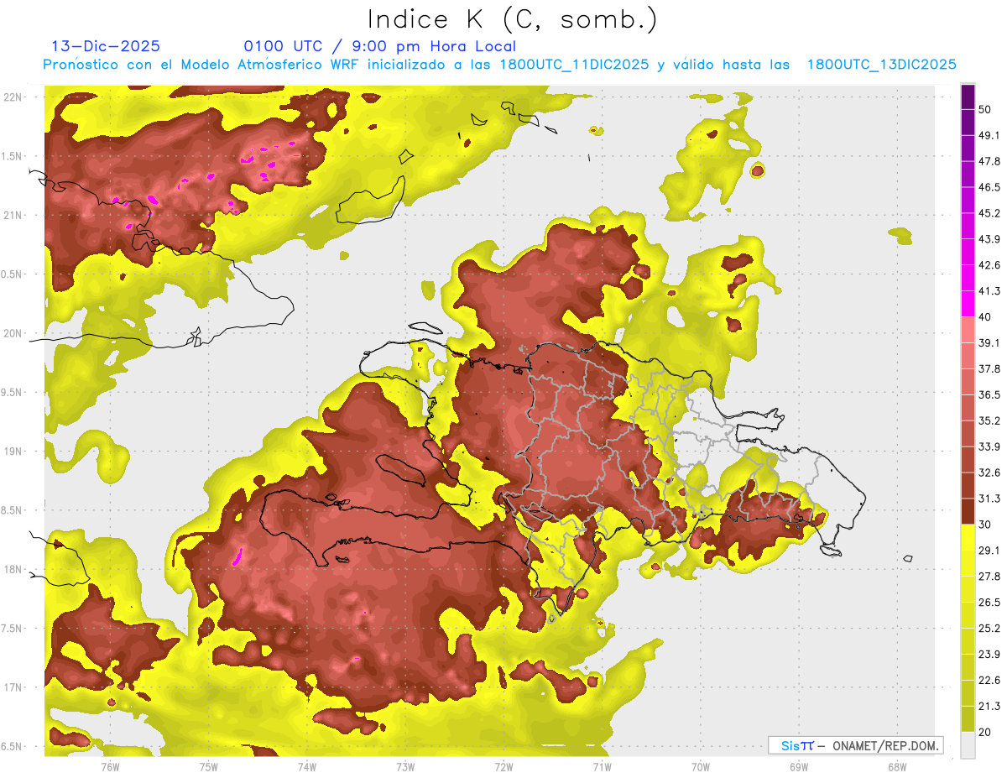
Task: Click the dark purple colorbar segment above 50
Action: tap(968, 97)
